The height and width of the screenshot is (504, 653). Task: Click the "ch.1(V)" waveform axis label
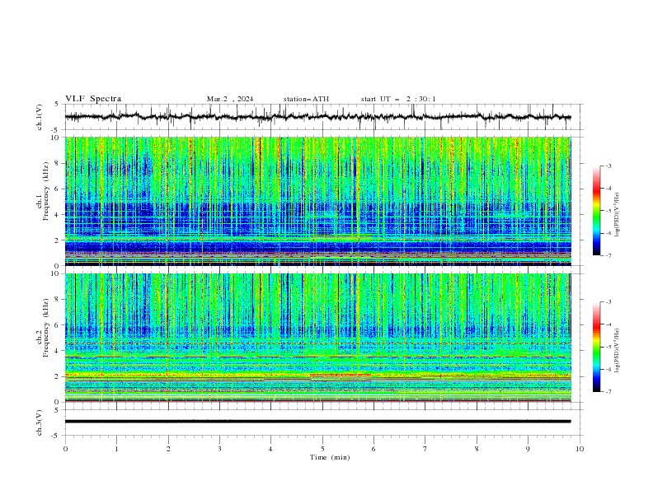click(x=40, y=117)
